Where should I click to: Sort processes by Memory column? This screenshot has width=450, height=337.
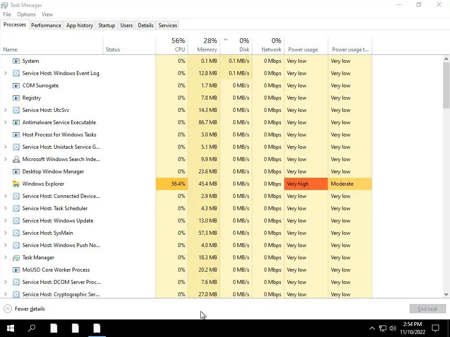[x=204, y=45]
